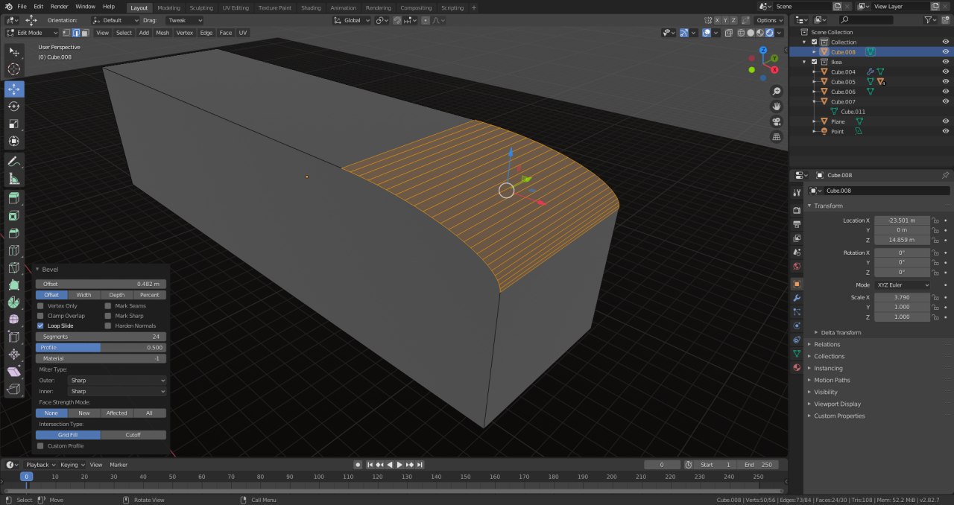Screen dimensions: 954x505
Task: Uncheck Loop Slide checkbox
Action: [x=41, y=325]
